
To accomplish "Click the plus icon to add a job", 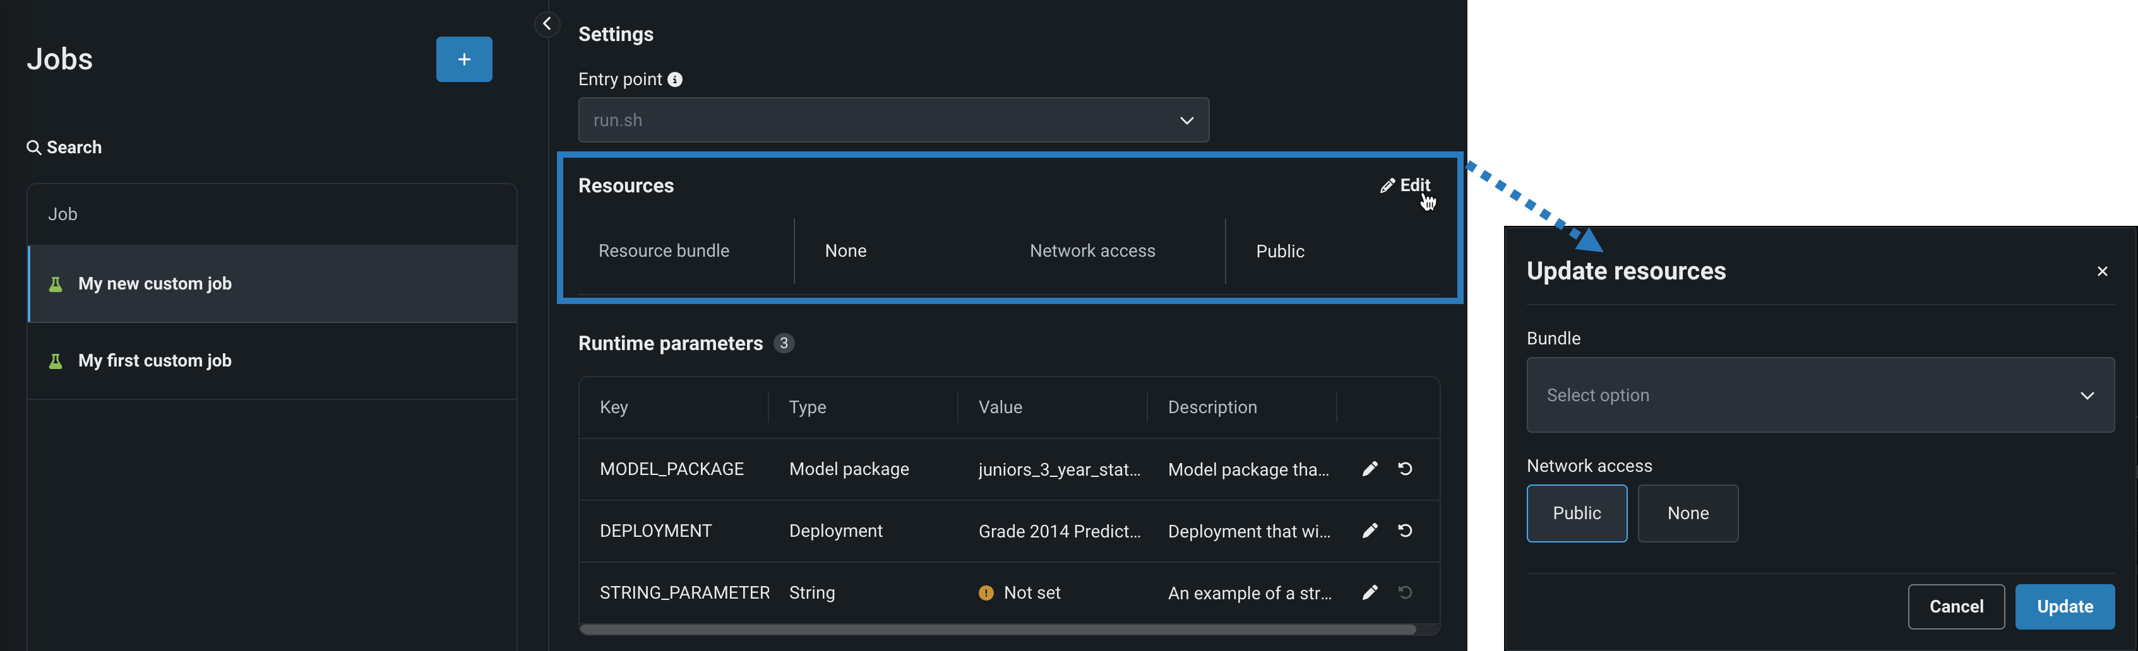I will 463,59.
